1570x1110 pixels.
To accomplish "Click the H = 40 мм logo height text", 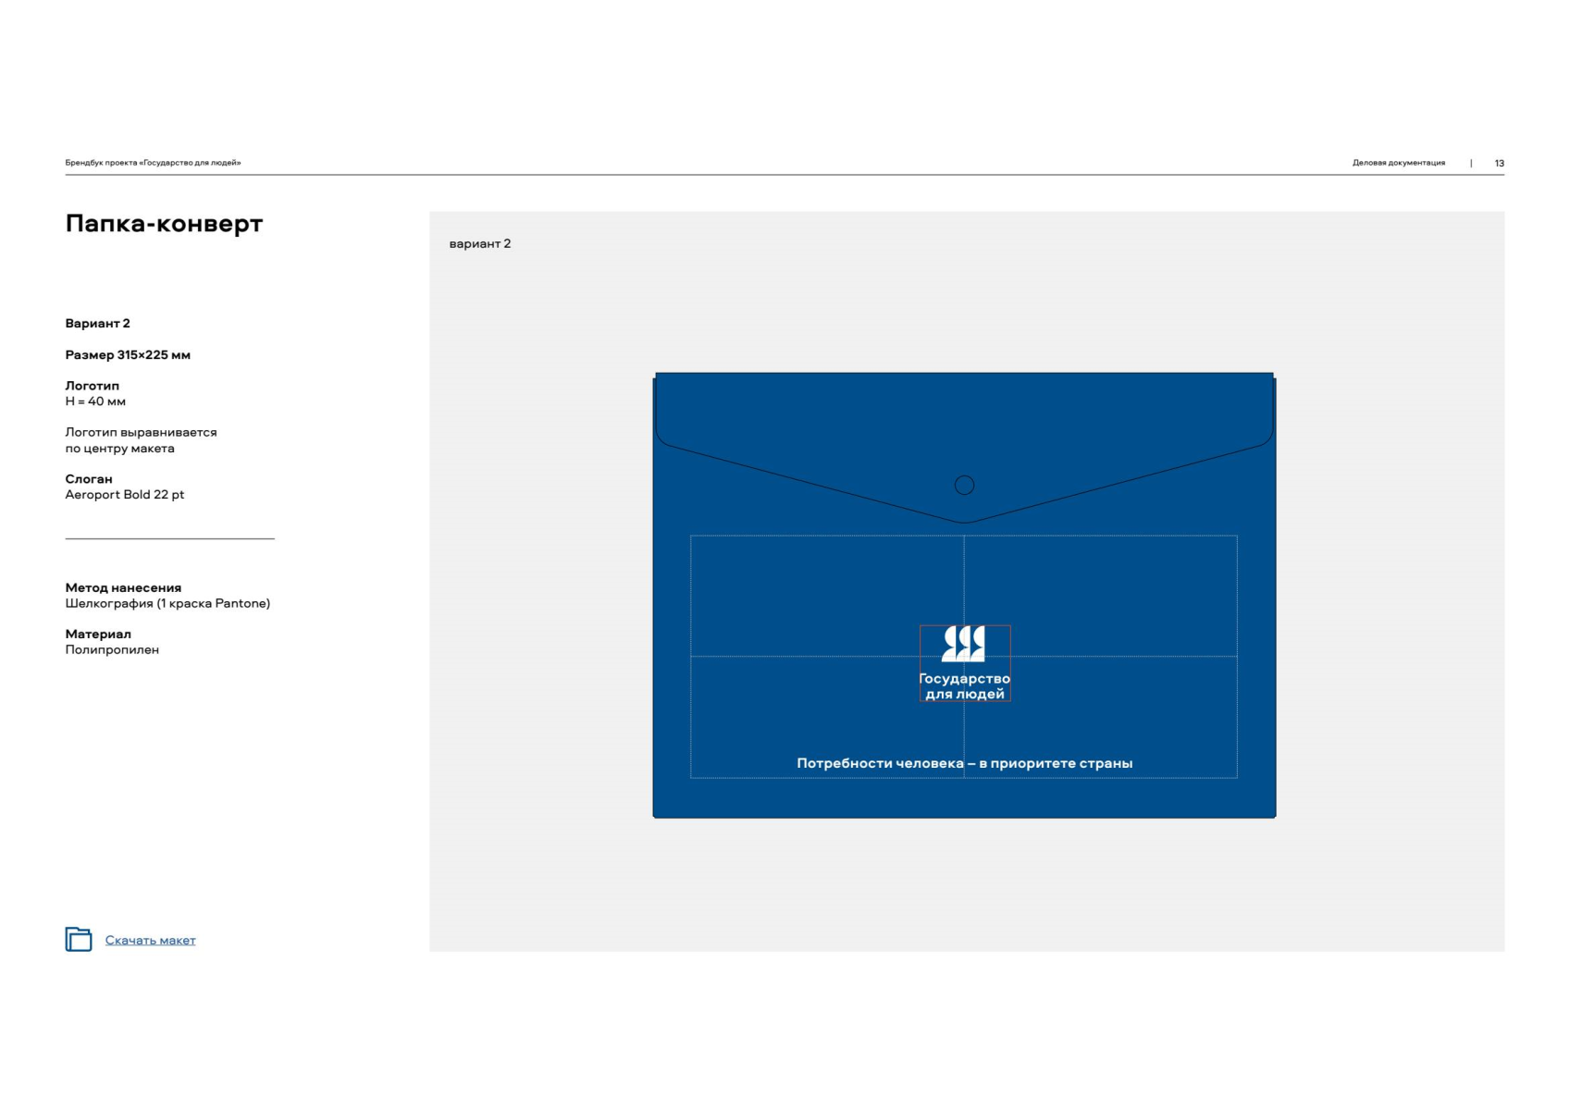I will [95, 401].
